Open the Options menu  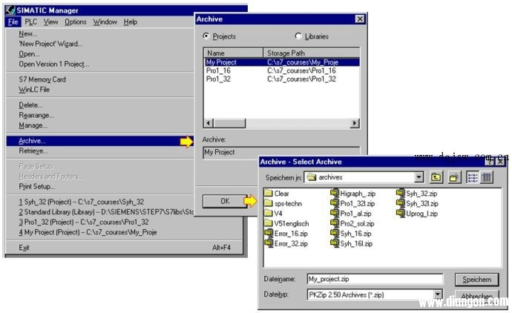pyautogui.click(x=76, y=22)
